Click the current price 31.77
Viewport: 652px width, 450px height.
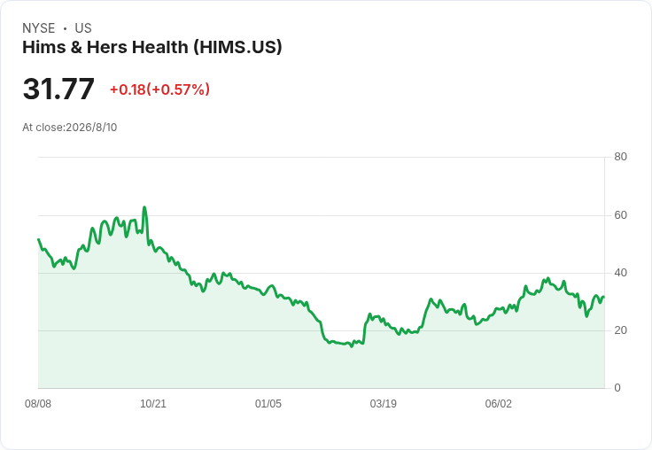pyautogui.click(x=58, y=89)
